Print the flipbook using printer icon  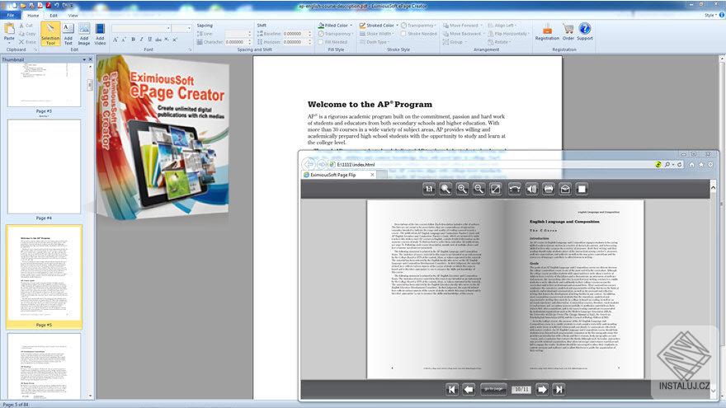click(548, 189)
